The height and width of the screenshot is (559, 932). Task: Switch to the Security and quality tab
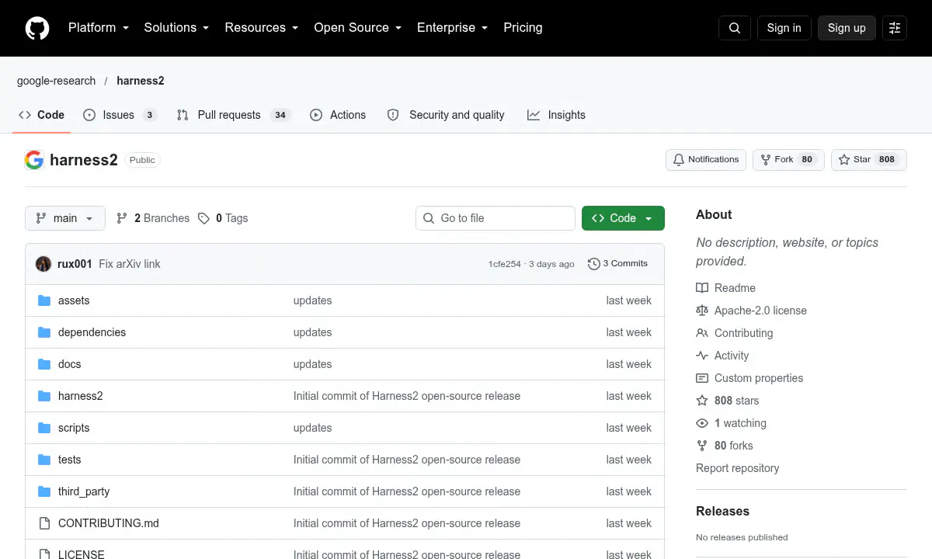coord(447,115)
